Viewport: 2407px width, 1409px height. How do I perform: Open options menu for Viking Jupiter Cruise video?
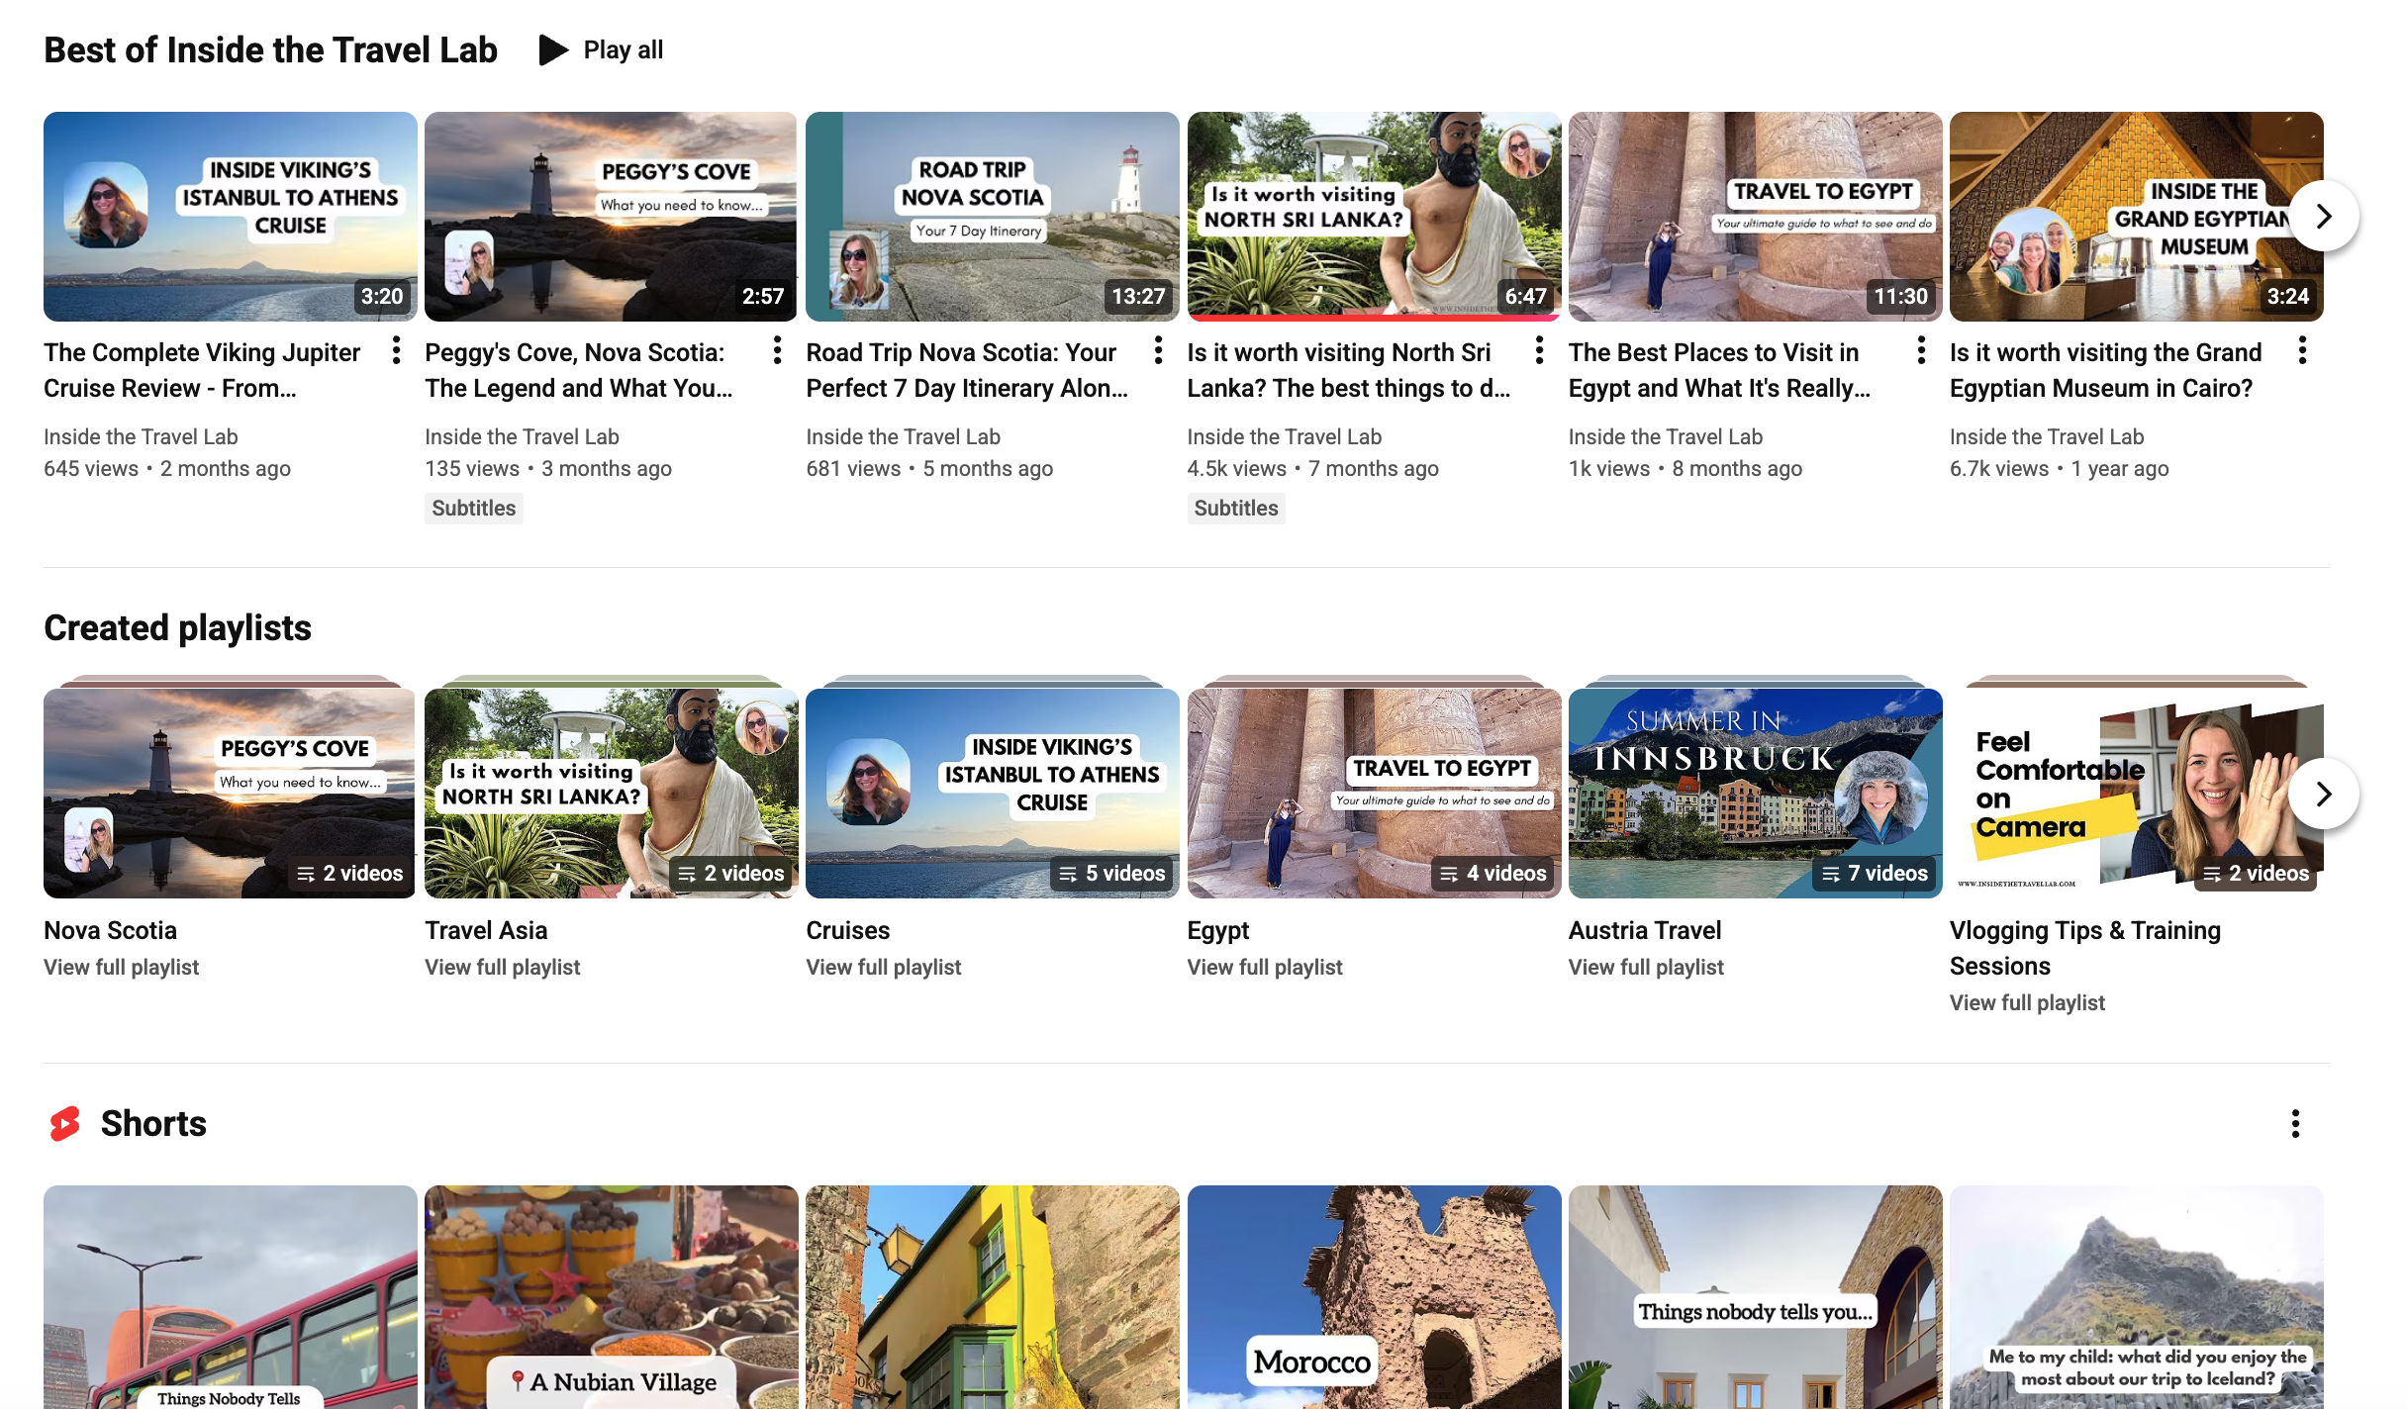pyautogui.click(x=396, y=350)
